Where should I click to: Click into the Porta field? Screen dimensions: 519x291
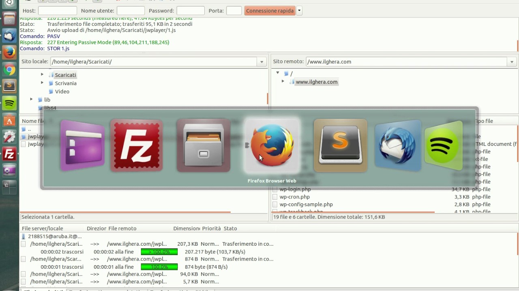(234, 11)
